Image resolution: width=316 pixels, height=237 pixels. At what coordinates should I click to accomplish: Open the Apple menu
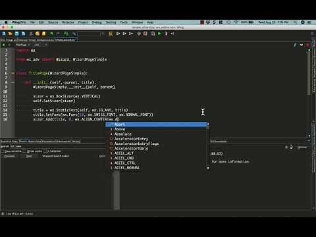pyautogui.click(x=6, y=22)
